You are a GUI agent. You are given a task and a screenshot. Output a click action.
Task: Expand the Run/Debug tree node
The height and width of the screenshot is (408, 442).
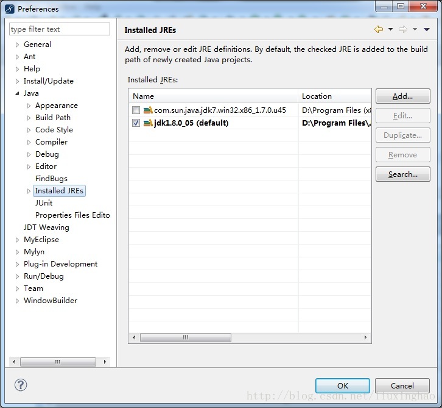tap(18, 276)
